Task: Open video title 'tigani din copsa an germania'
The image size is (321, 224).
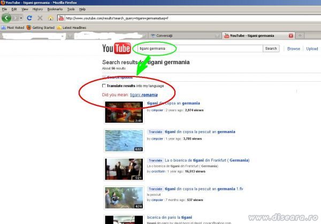Action: 173,103
